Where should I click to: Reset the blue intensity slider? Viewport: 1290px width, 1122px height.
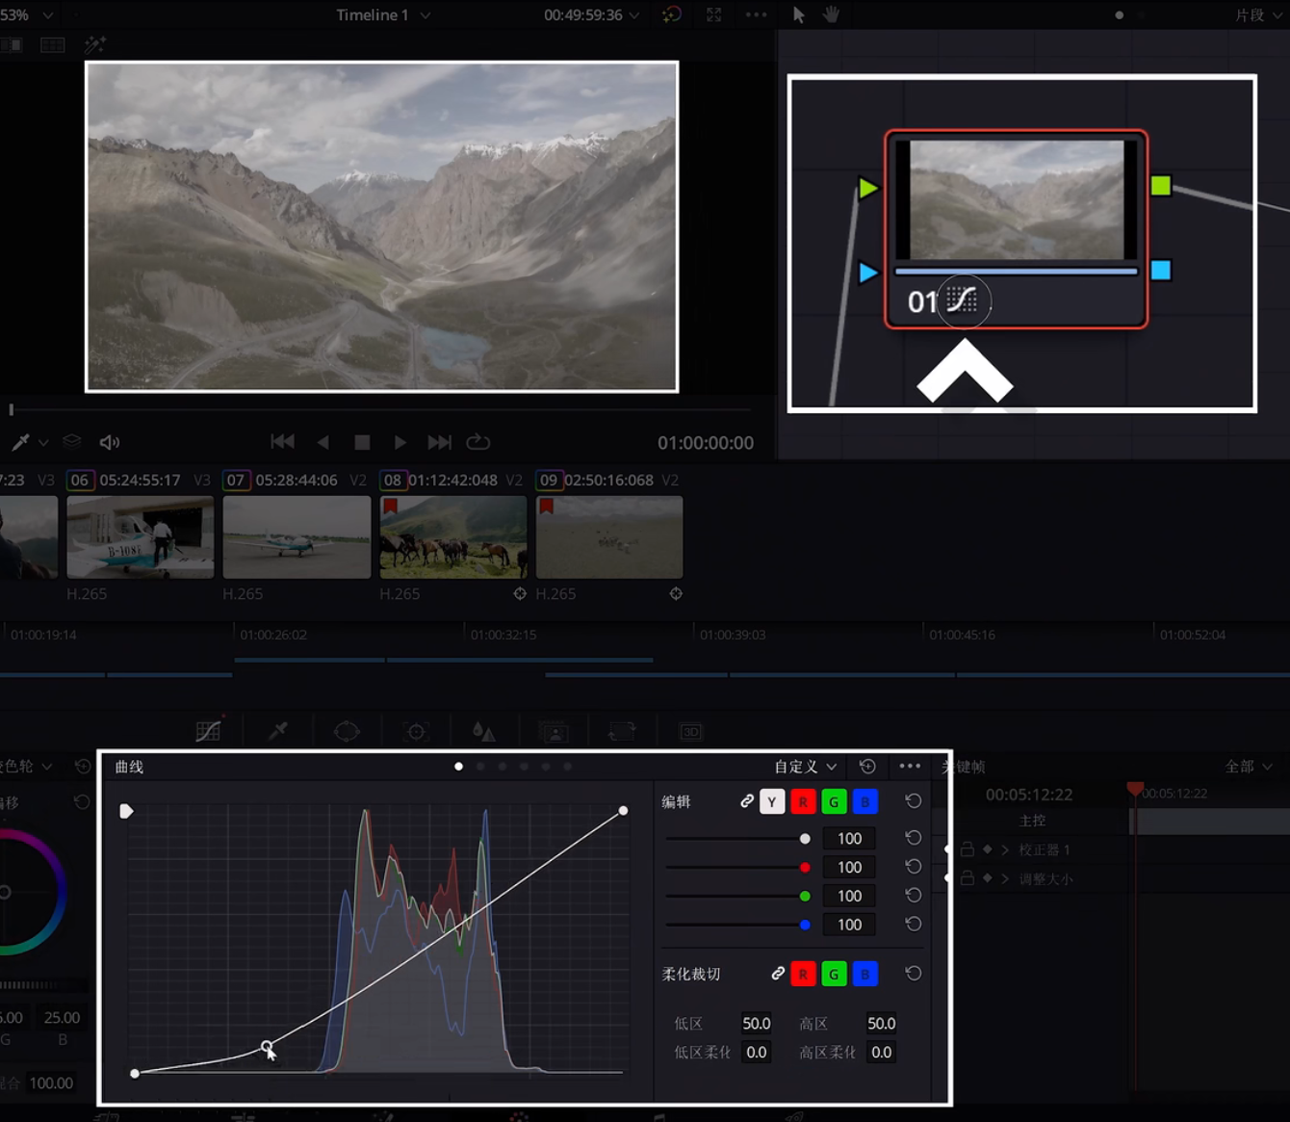point(914,925)
